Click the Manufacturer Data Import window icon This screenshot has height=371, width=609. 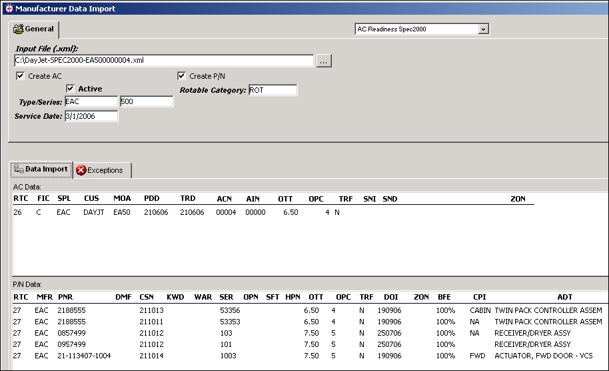pyautogui.click(x=9, y=8)
